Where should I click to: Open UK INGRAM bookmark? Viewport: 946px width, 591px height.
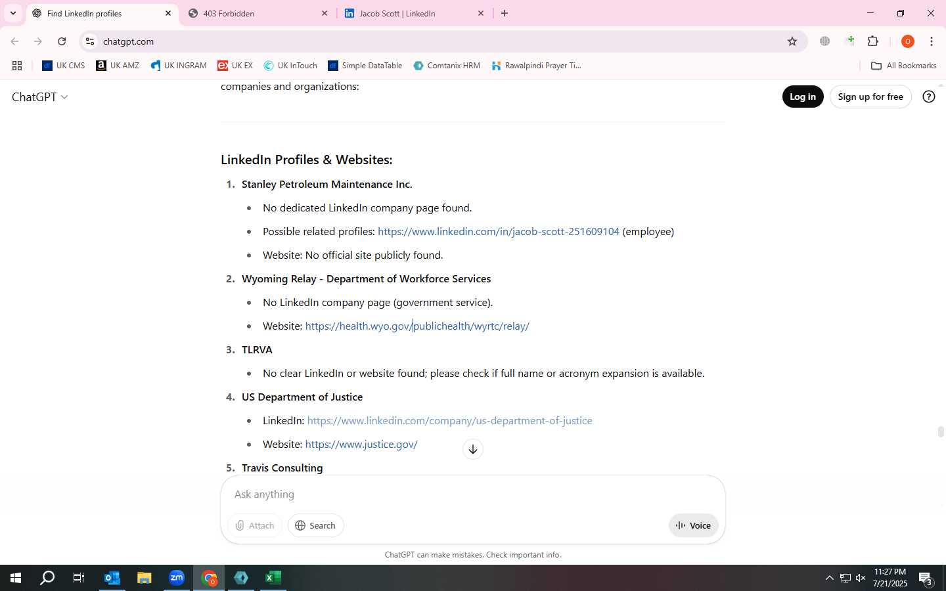click(179, 66)
